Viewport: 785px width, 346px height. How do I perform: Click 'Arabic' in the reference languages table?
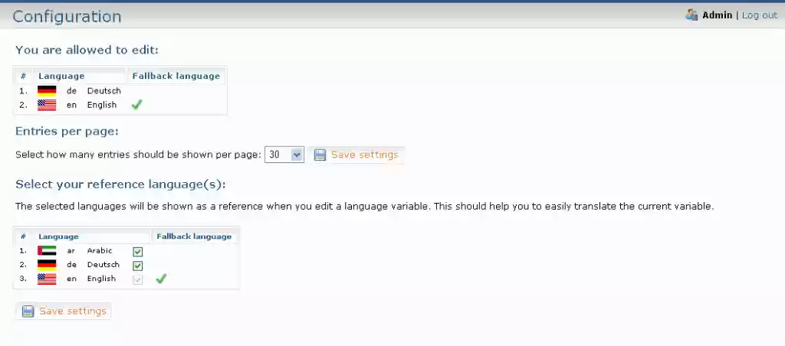click(x=100, y=250)
